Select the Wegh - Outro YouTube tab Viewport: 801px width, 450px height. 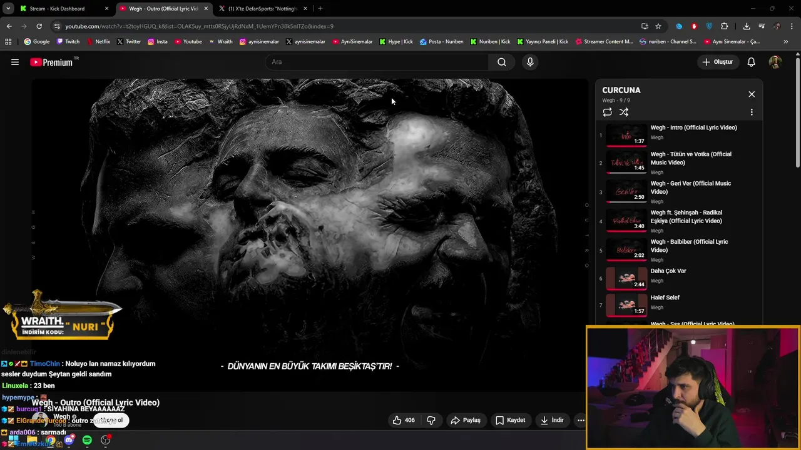click(163, 9)
